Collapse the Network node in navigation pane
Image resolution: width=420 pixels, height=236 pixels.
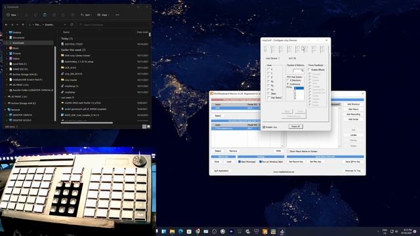pyautogui.click(x=5, y=109)
